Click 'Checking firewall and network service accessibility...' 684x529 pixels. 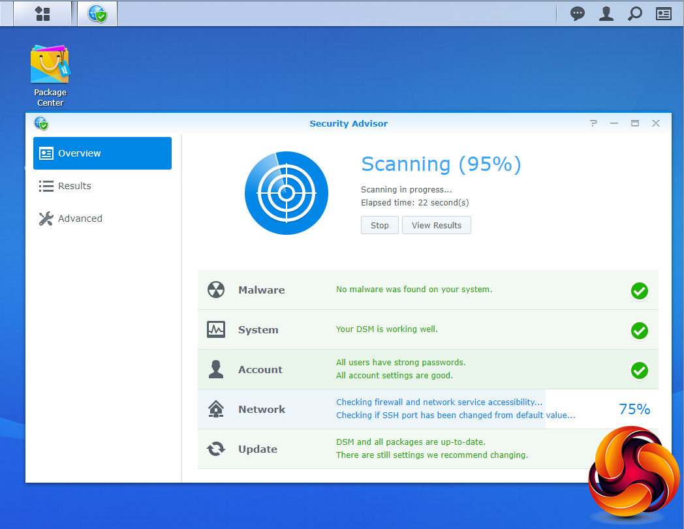pyautogui.click(x=439, y=402)
